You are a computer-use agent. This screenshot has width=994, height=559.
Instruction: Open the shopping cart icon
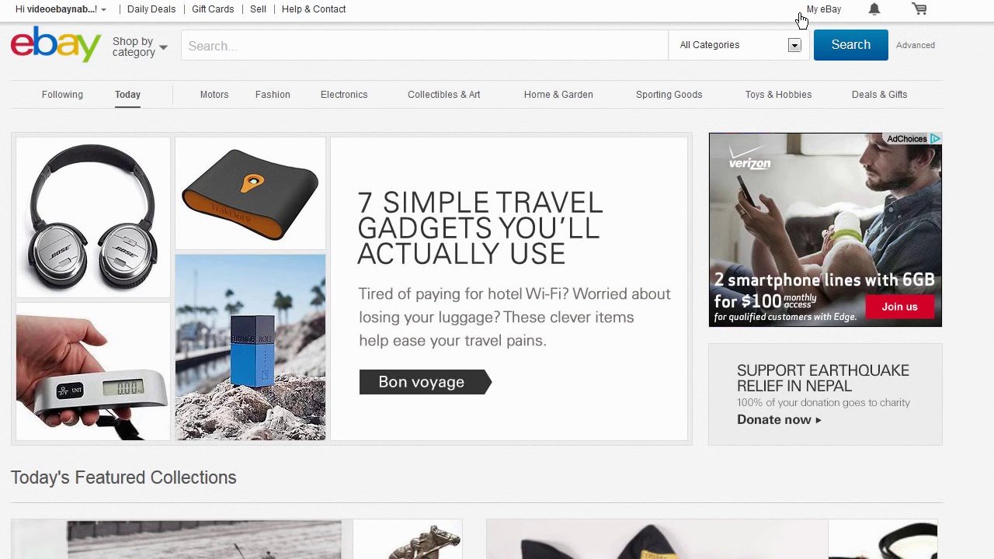click(919, 9)
